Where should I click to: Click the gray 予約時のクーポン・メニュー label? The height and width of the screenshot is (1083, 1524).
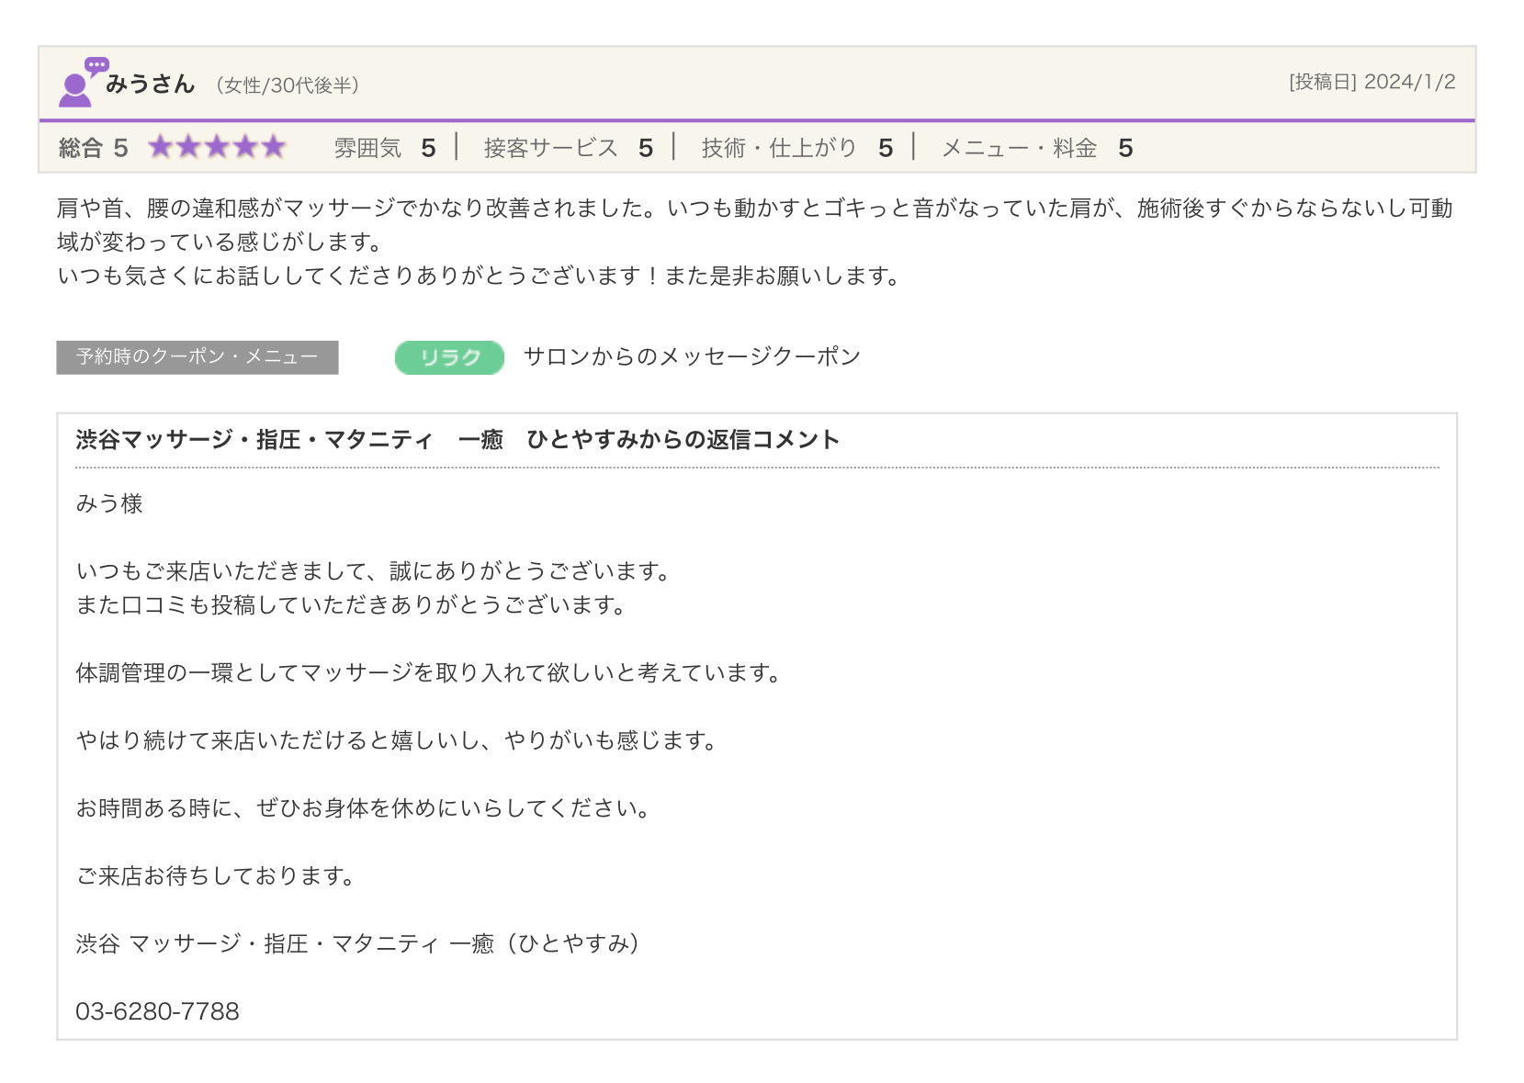coord(198,357)
